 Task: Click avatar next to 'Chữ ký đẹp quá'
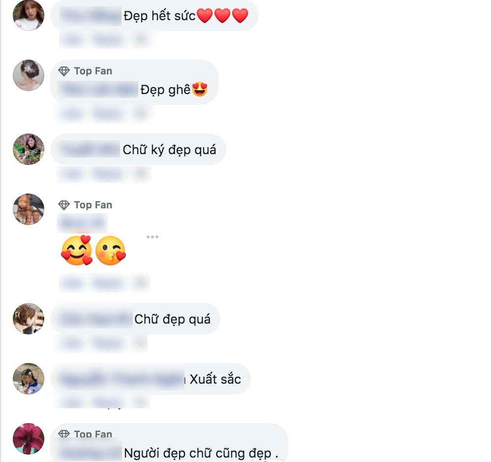[x=29, y=149]
